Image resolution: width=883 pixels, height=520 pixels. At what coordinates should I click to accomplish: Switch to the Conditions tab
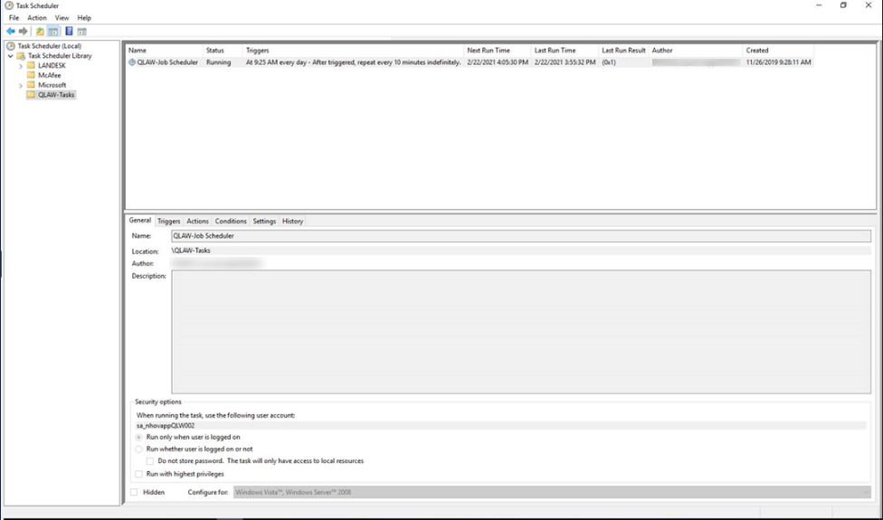tap(231, 222)
